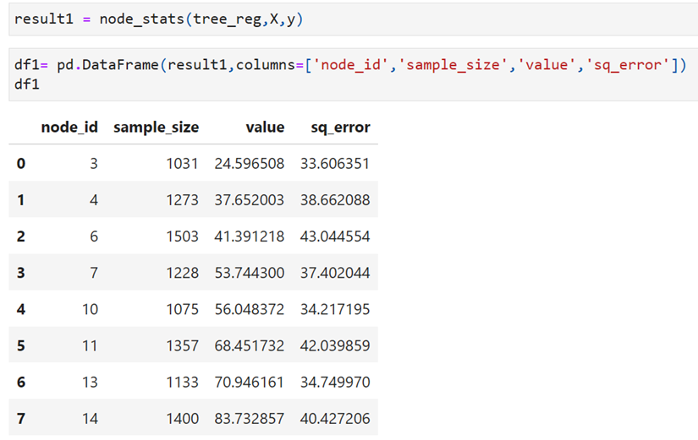Click the node_id column header
Viewport: 698px width, 440px height.
pyautogui.click(x=69, y=128)
